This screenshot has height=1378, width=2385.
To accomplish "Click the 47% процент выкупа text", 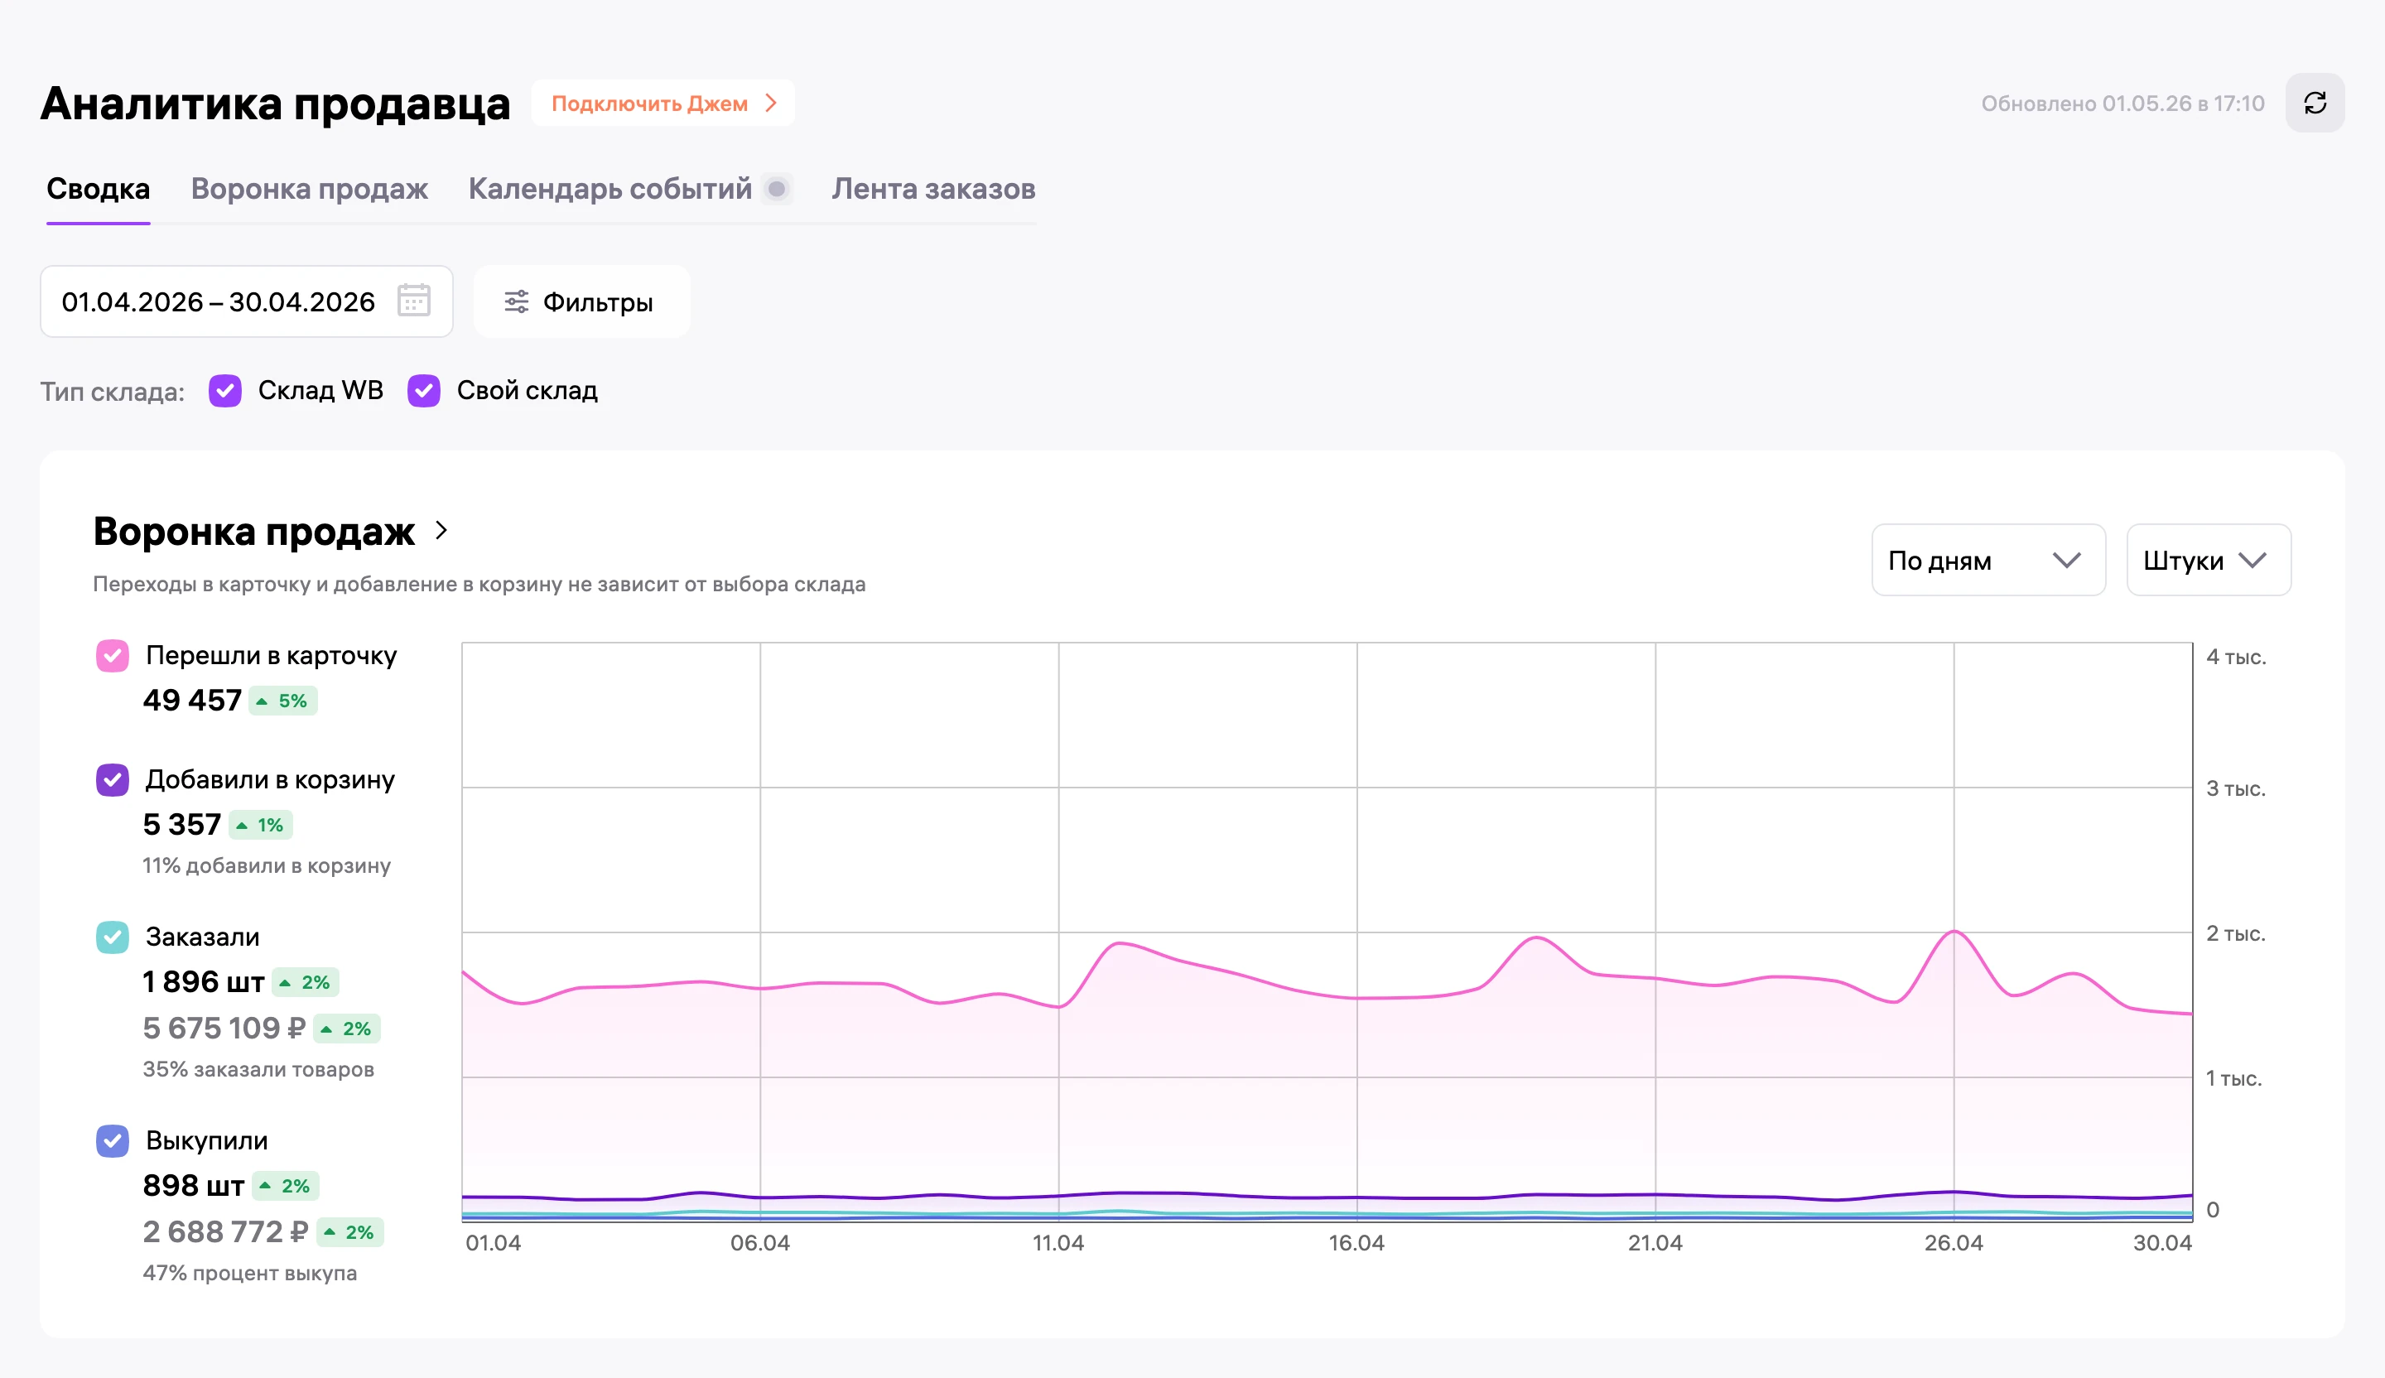I will coord(250,1273).
